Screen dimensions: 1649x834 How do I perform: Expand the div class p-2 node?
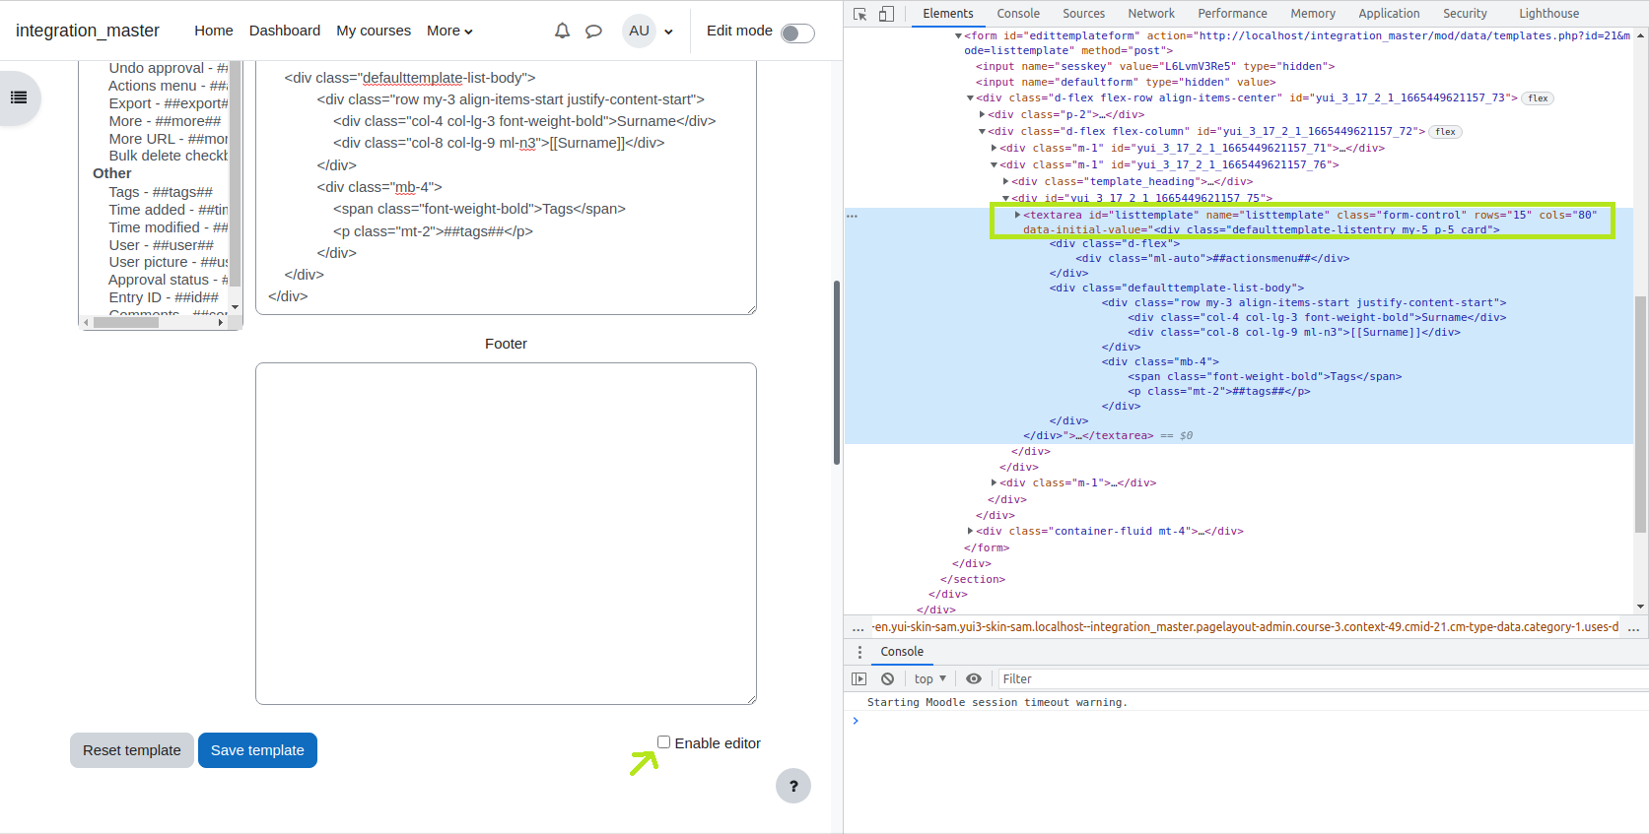pyautogui.click(x=983, y=115)
